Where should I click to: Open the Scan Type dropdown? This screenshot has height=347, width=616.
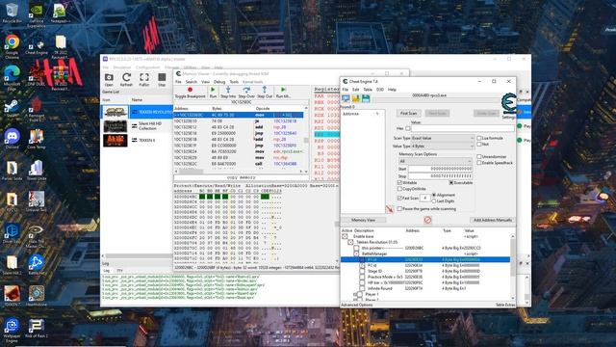coord(443,138)
